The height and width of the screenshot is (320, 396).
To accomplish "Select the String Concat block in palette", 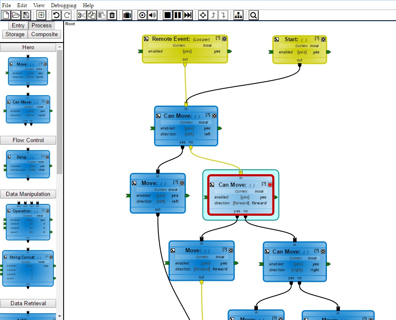I will (x=28, y=268).
